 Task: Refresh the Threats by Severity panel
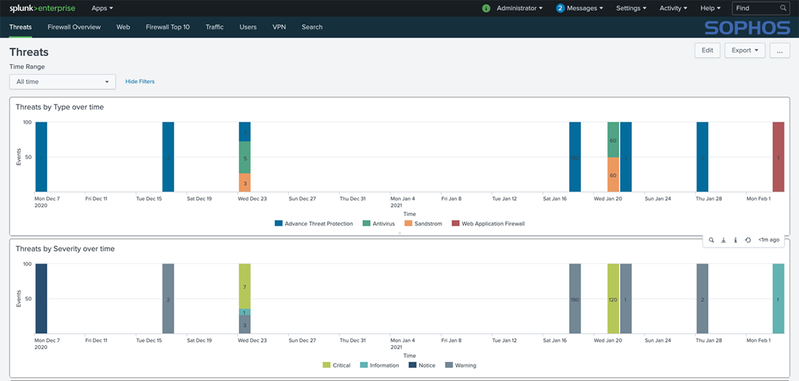[748, 240]
